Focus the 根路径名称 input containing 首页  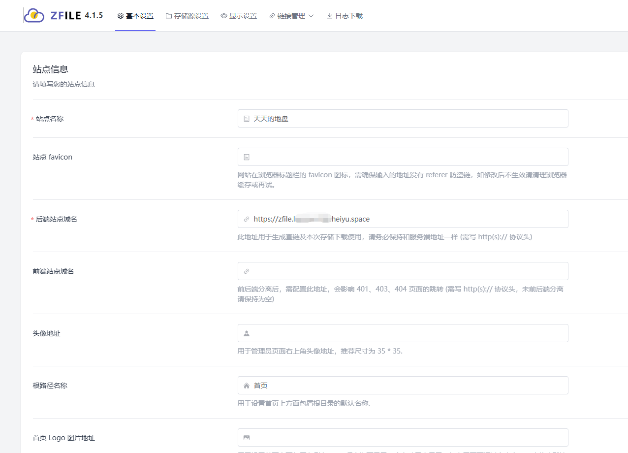coord(403,386)
